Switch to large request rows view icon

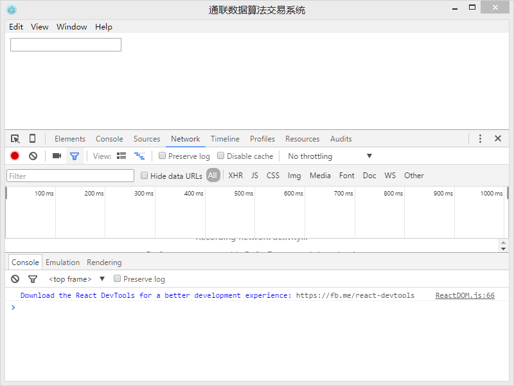click(x=121, y=156)
